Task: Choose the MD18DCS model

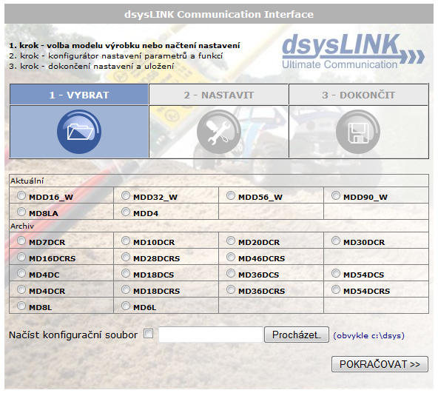Action: click(x=126, y=273)
